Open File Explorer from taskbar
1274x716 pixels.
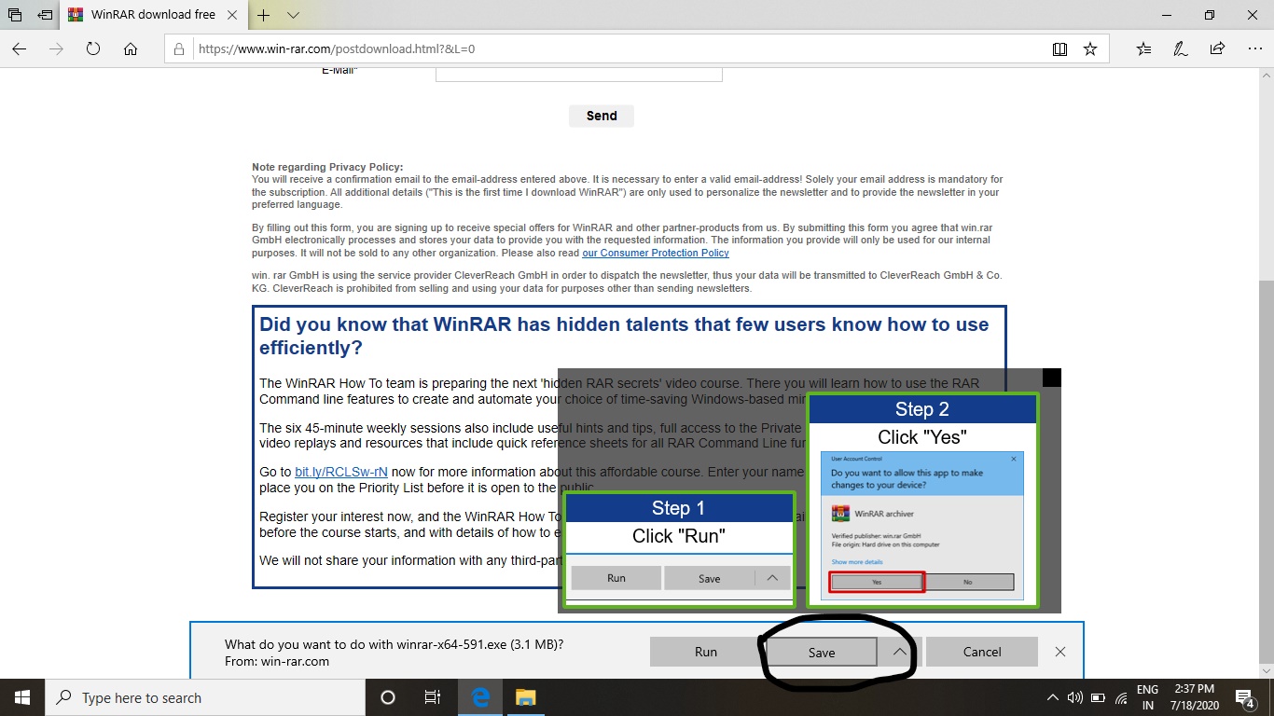tap(526, 697)
